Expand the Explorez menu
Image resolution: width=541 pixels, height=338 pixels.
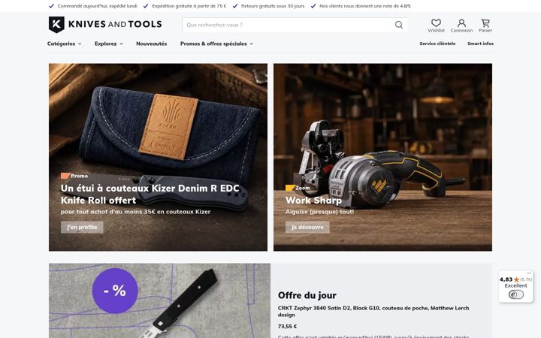click(109, 44)
